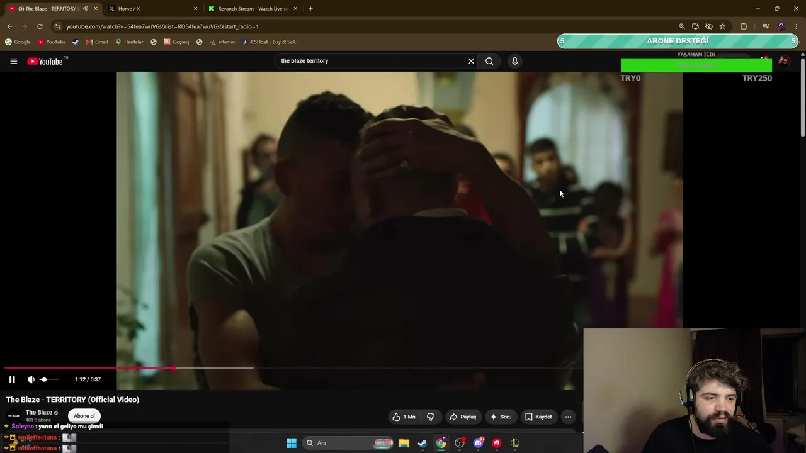Open the Gmail bookmark

[97, 42]
